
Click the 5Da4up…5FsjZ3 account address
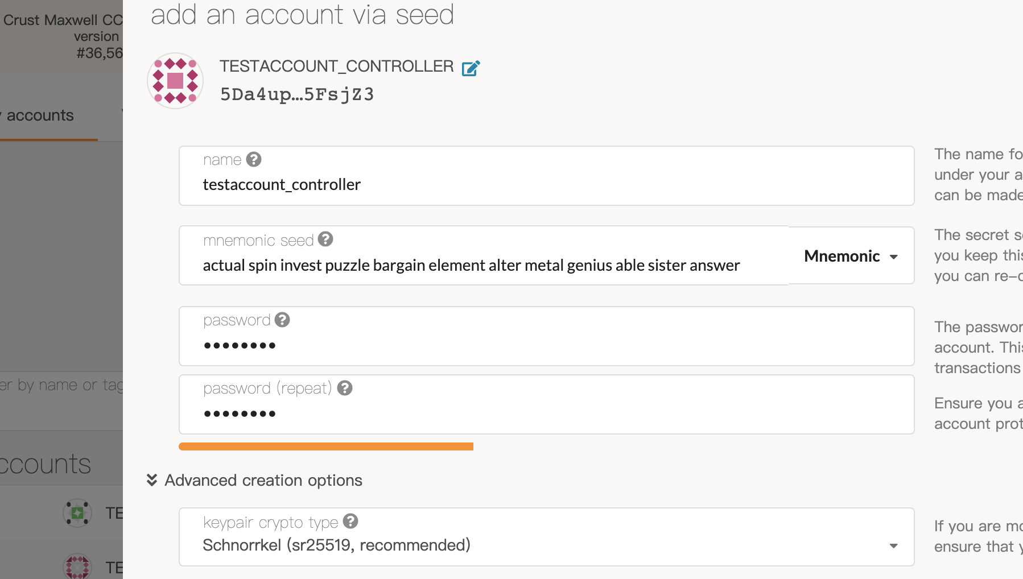[x=297, y=94]
